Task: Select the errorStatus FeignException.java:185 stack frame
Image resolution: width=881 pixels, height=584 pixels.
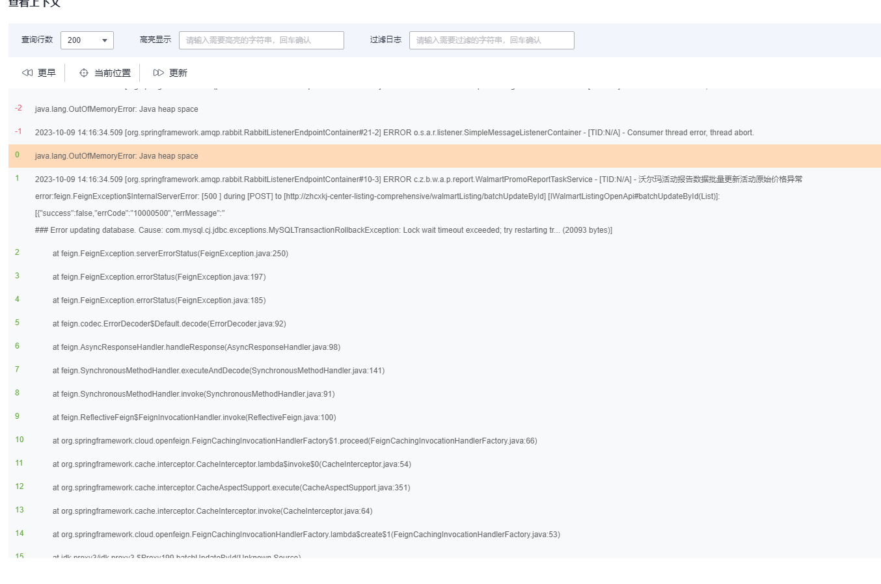Action: (x=159, y=300)
